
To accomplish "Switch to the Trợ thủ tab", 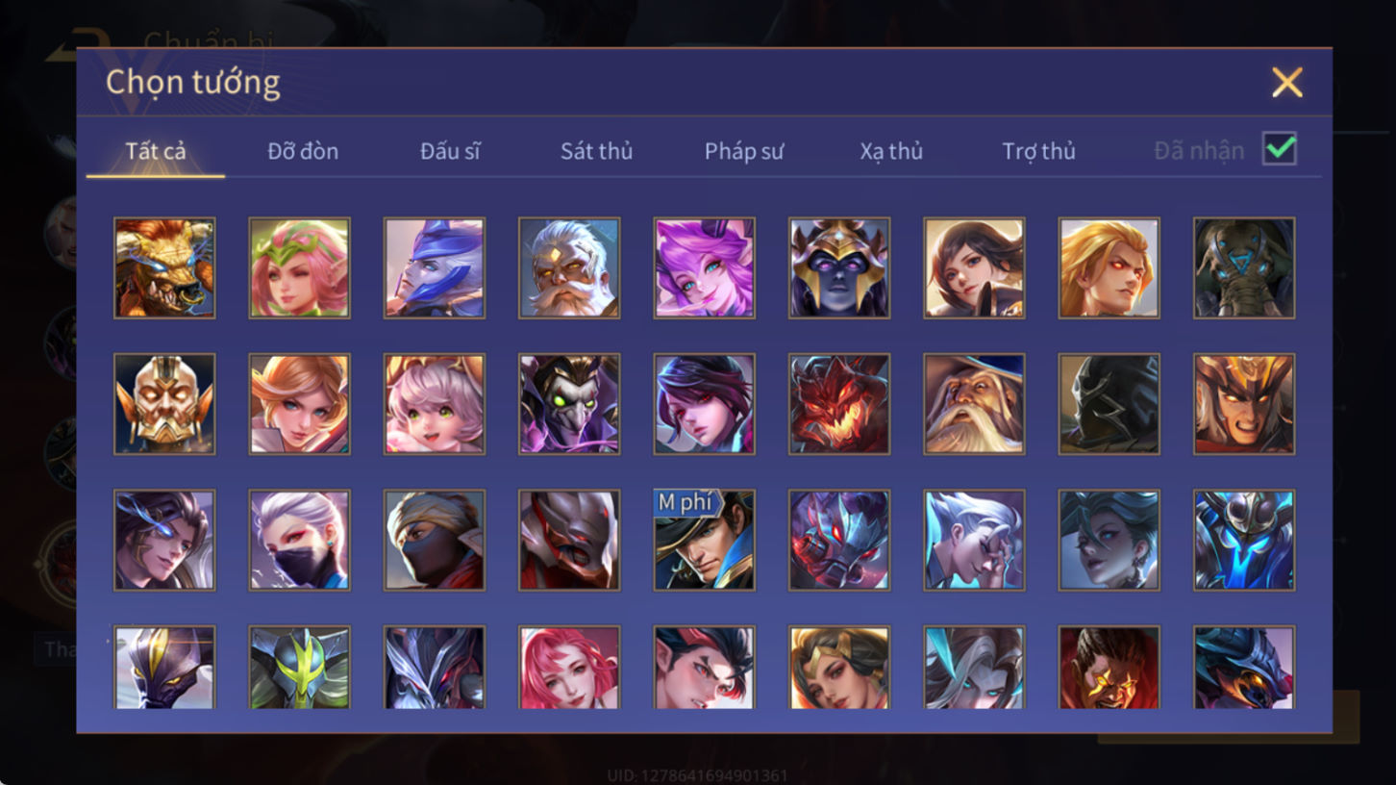I will 1038,151.
